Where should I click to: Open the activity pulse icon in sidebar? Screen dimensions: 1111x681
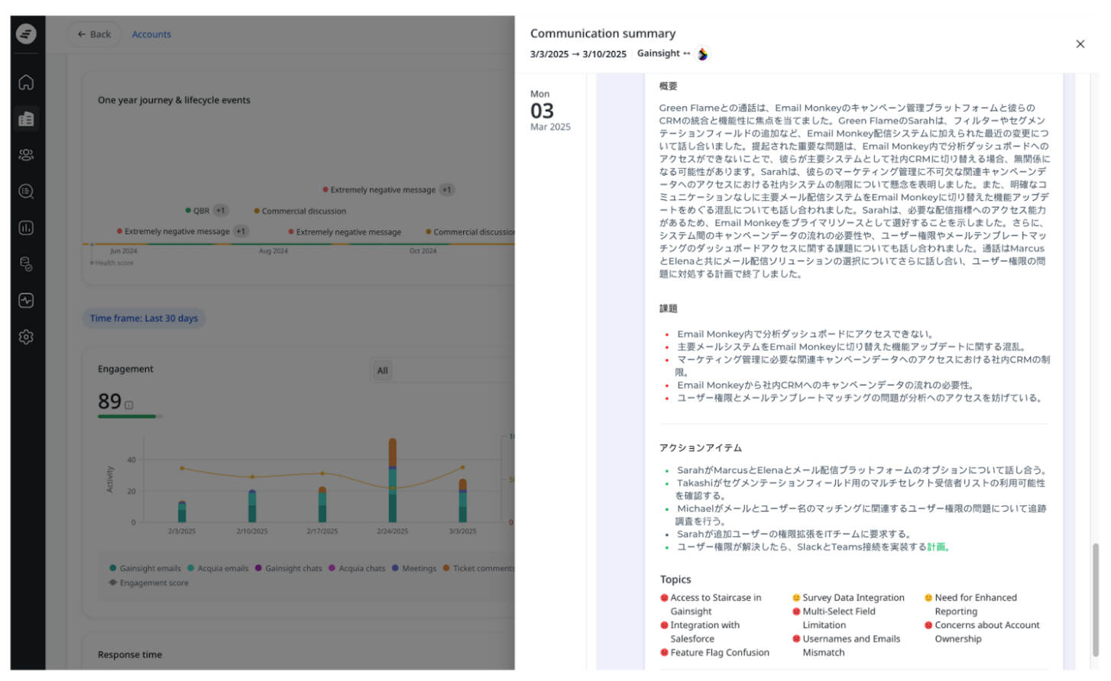click(x=26, y=301)
